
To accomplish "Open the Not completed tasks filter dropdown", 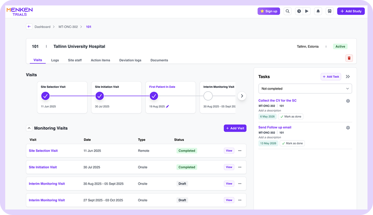I will (305, 88).
